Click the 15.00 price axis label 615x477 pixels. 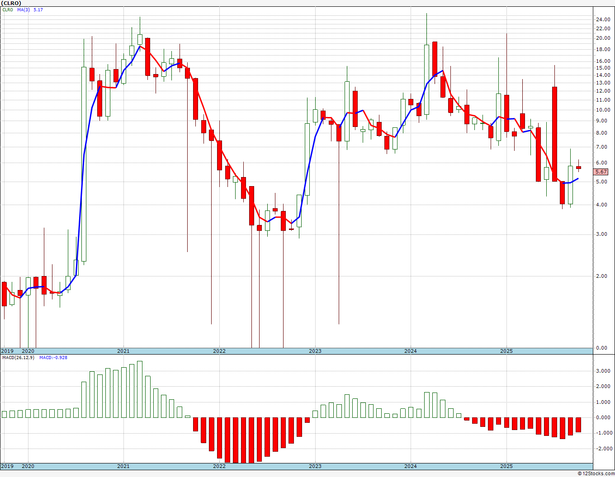(603, 68)
